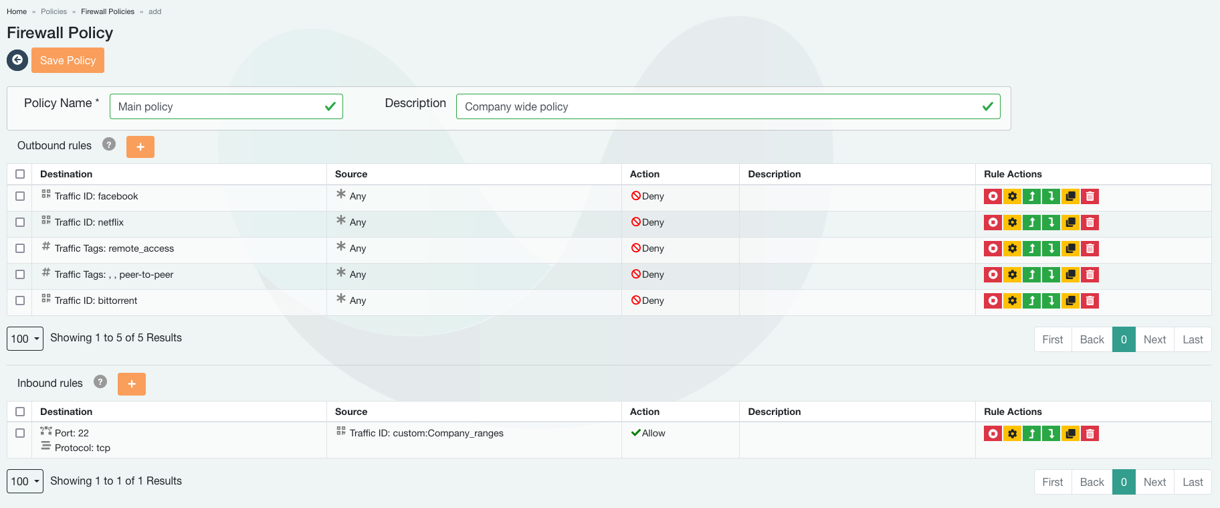
Task: Edit the bittorrent rule via gear icon
Action: pos(1013,301)
